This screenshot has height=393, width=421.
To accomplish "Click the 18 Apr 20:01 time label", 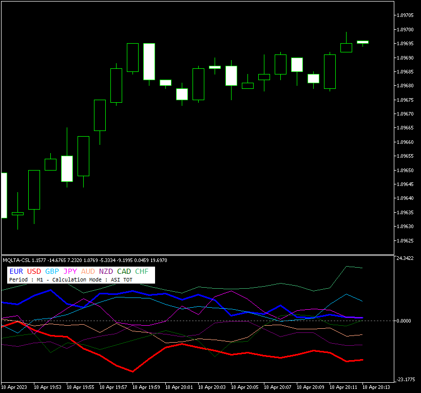I will point(179,387).
